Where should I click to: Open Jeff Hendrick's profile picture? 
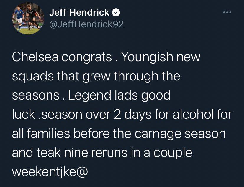(28, 18)
